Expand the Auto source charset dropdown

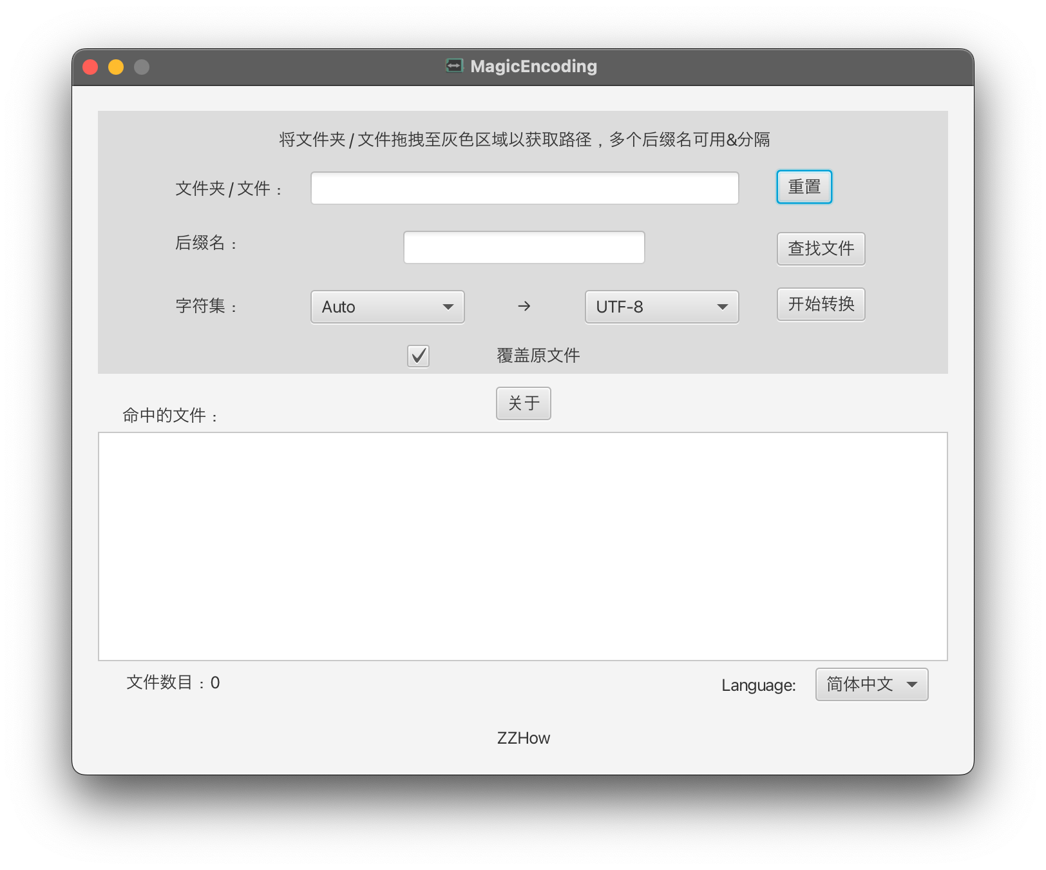pos(388,307)
